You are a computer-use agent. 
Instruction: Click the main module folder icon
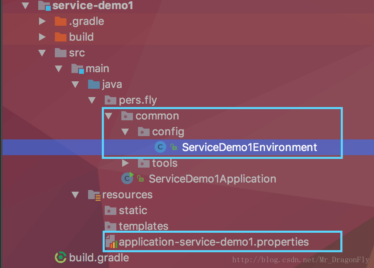tap(78, 68)
